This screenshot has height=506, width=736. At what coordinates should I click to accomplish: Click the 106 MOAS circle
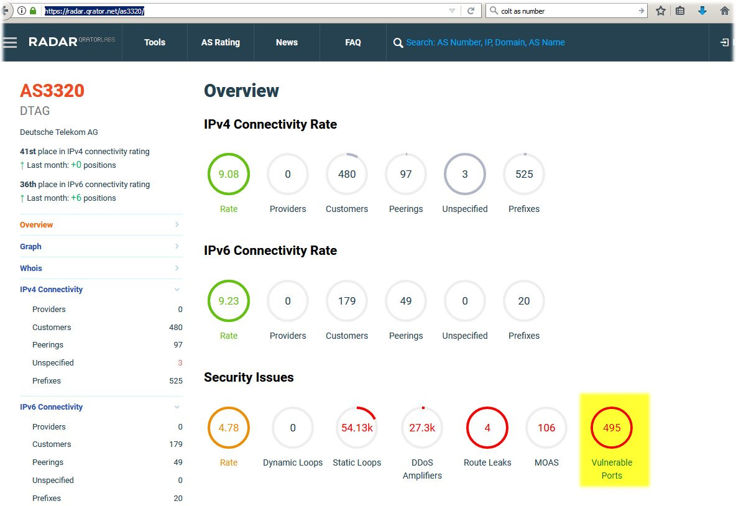[546, 428]
